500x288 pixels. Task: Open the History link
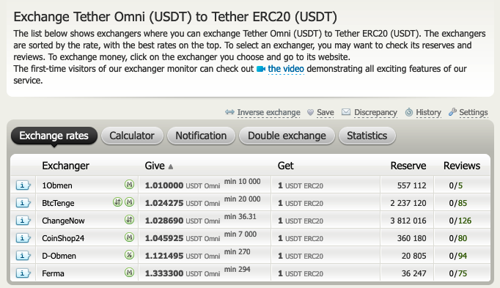point(429,112)
